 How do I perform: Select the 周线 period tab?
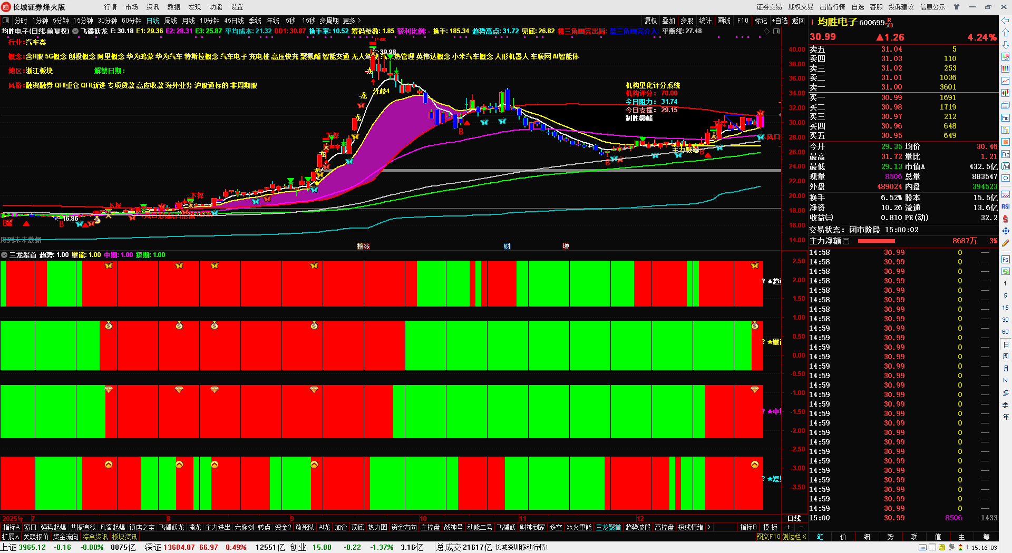click(x=171, y=21)
